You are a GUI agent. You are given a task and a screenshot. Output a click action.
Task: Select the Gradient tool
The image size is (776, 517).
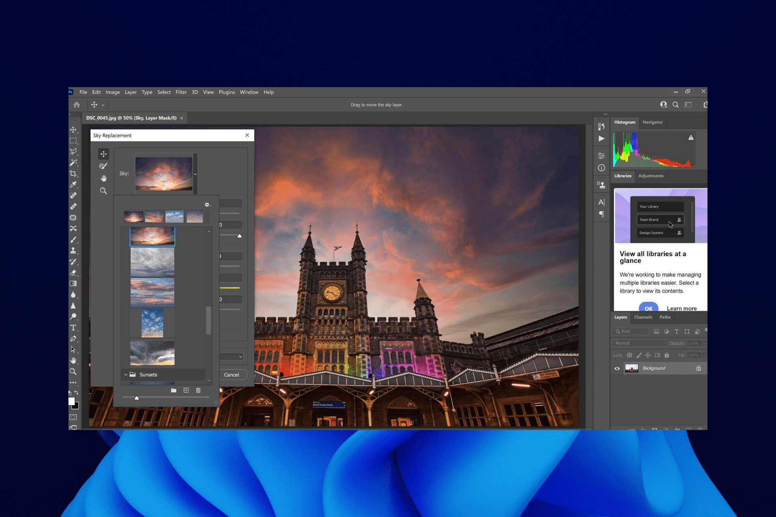pyautogui.click(x=74, y=282)
